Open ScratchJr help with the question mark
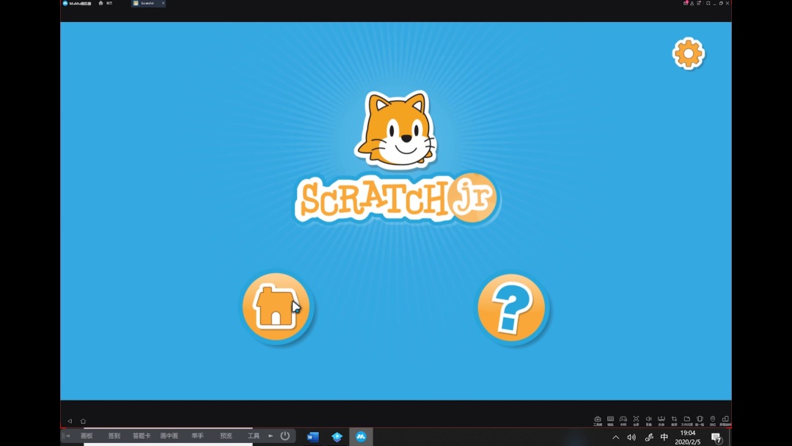792x446 pixels. [x=513, y=308]
